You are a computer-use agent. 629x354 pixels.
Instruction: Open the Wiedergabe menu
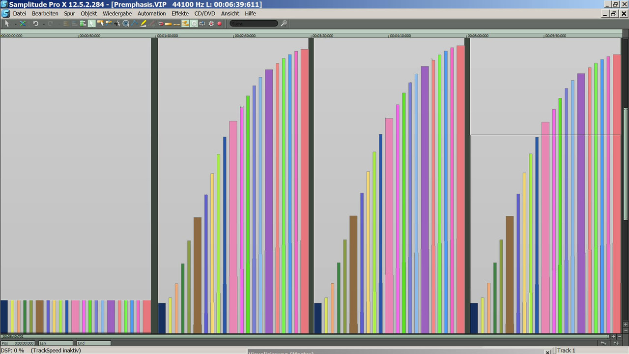tap(117, 13)
